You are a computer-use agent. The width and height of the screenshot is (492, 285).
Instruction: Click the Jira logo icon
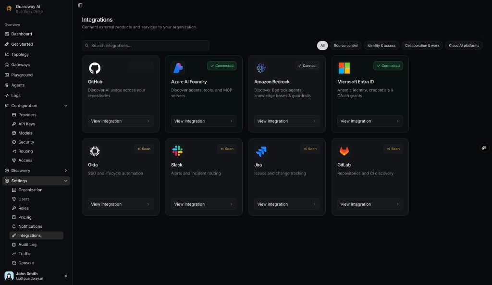pos(261,151)
